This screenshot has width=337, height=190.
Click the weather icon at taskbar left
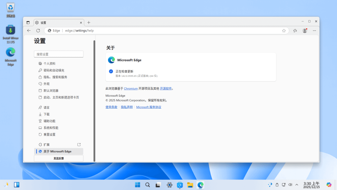(6, 185)
